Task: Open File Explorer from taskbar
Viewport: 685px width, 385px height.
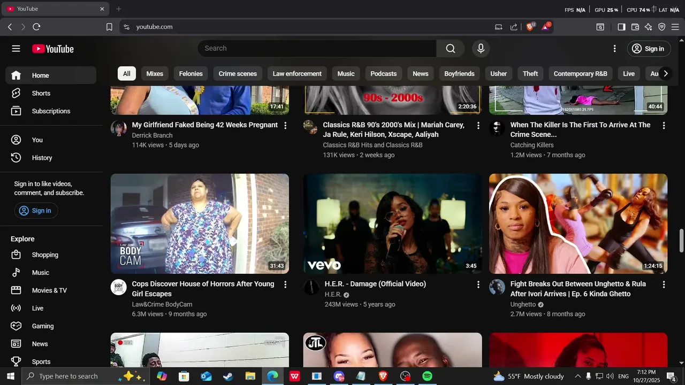Action: (250, 376)
